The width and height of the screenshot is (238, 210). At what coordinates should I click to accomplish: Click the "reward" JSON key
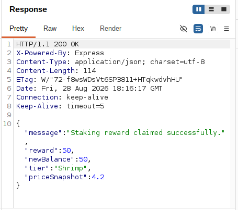[x=41, y=151]
